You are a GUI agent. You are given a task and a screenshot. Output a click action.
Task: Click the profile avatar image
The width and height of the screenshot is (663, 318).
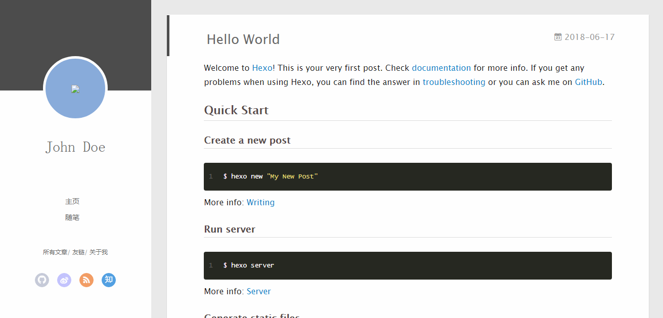click(x=75, y=88)
